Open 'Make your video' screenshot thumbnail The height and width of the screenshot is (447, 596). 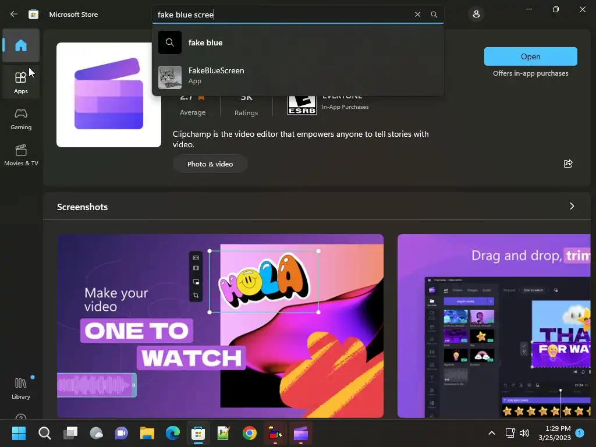pyautogui.click(x=220, y=326)
